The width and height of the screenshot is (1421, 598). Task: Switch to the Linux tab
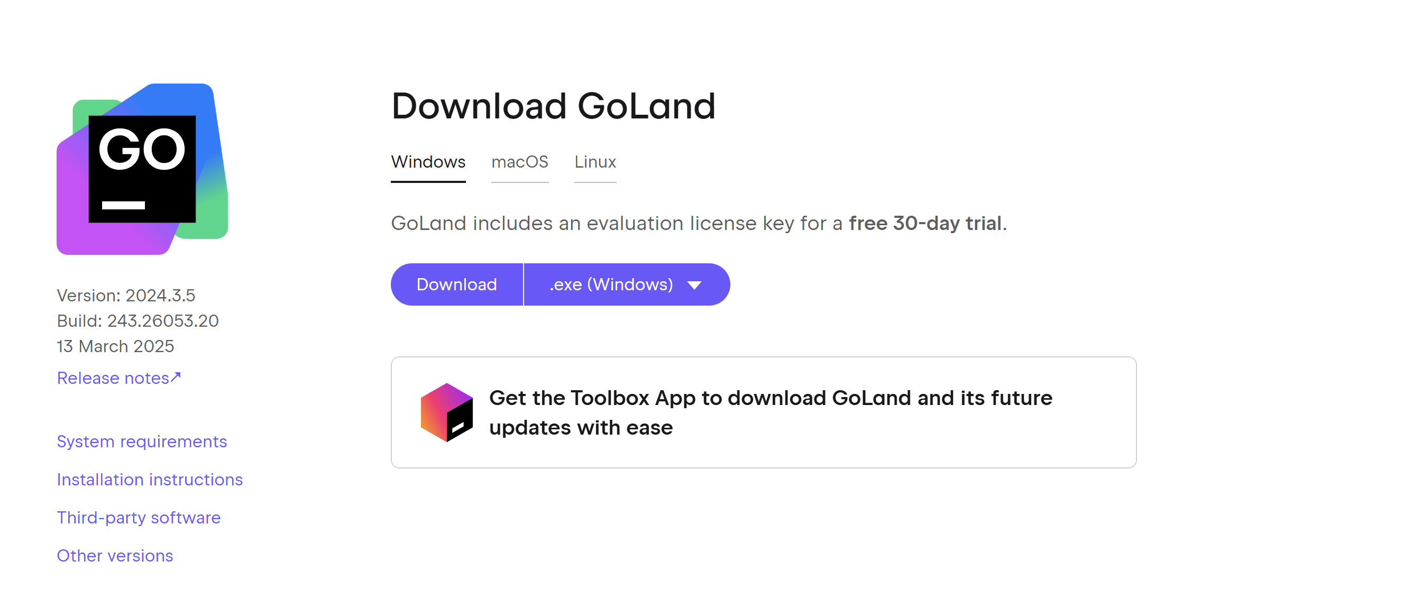[x=595, y=162]
